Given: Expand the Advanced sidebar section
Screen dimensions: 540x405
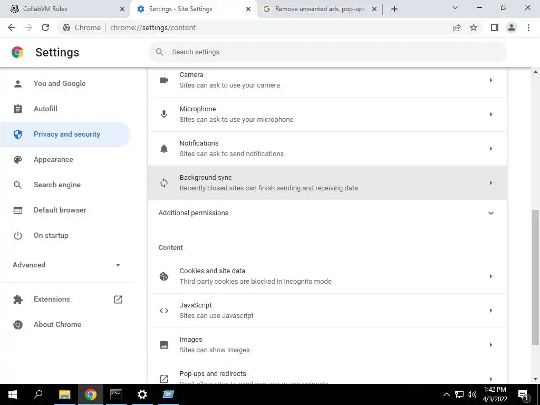Looking at the screenshot, I should (x=67, y=265).
